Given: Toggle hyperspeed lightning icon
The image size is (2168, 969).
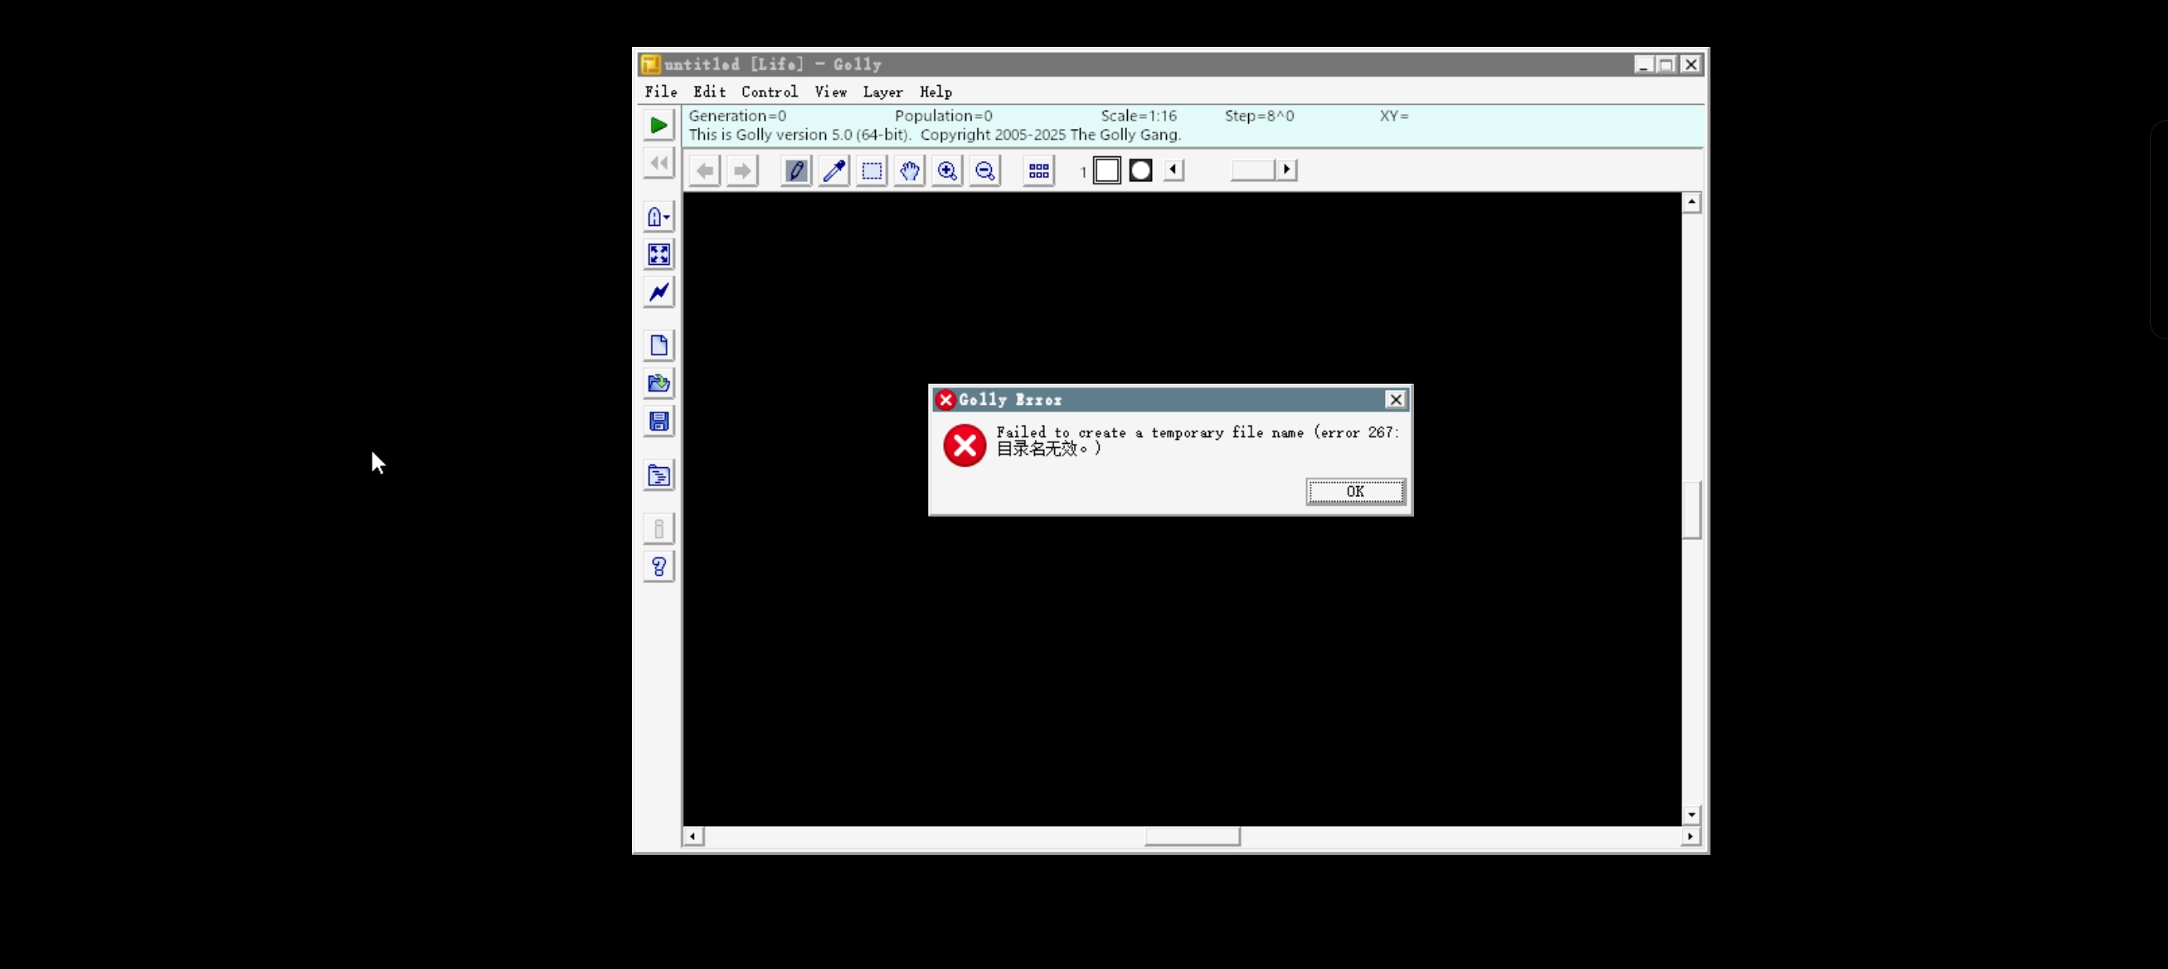Looking at the screenshot, I should point(659,292).
